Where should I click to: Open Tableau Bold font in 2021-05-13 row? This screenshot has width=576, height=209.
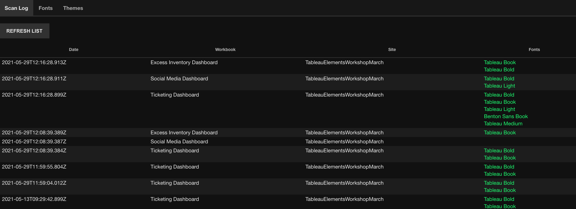click(499, 199)
